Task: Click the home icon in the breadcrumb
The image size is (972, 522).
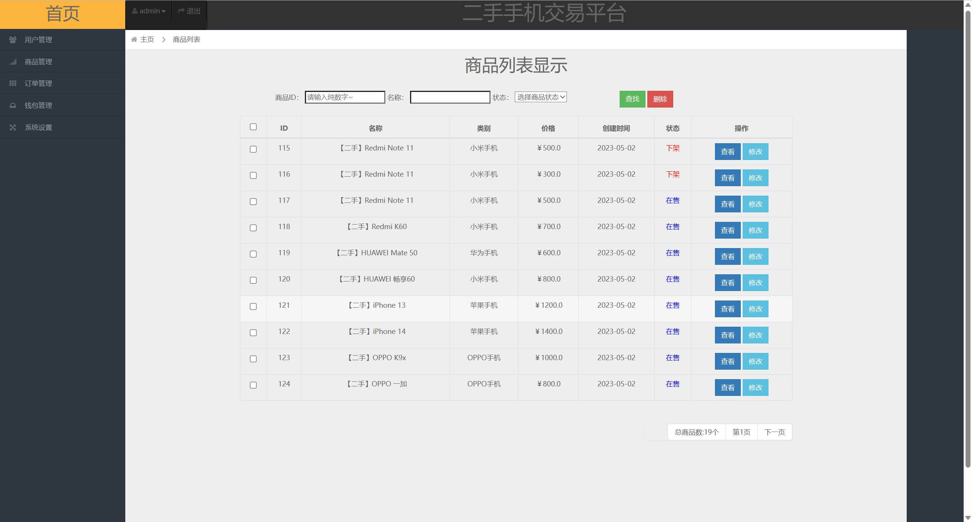Action: pyautogui.click(x=134, y=39)
